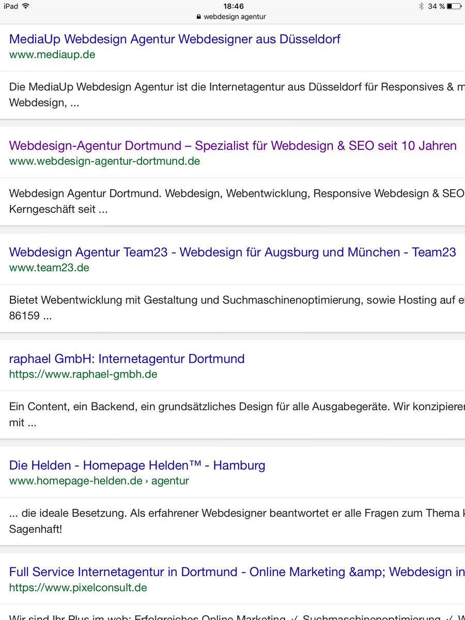
Task: Tap snippet '... die ideale Besetzung. Als erfahrener Webdesigner'
Action: (237, 521)
